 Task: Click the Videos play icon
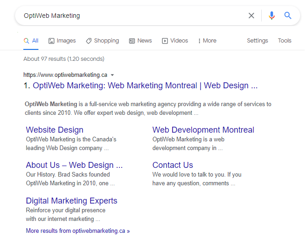[x=165, y=41]
